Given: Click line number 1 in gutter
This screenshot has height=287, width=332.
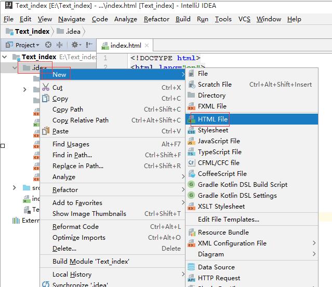Looking at the screenshot, I should 105,58.
